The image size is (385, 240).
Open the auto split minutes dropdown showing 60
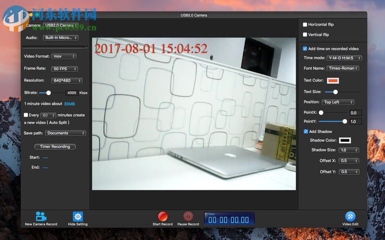click(48, 115)
